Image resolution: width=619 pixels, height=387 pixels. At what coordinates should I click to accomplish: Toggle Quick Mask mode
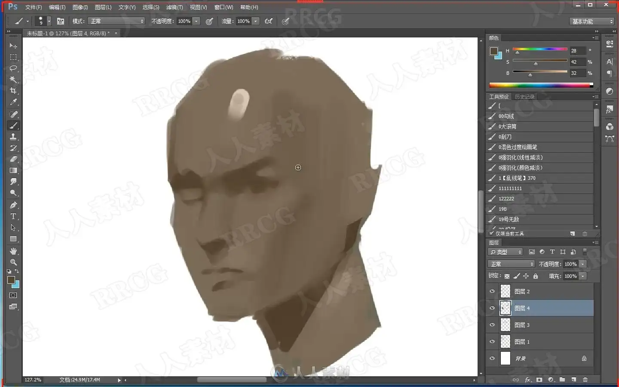click(13, 295)
